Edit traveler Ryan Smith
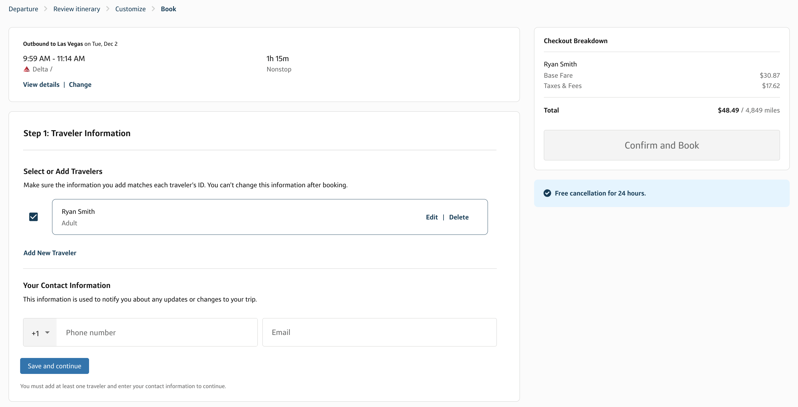This screenshot has height=407, width=798. 431,217
